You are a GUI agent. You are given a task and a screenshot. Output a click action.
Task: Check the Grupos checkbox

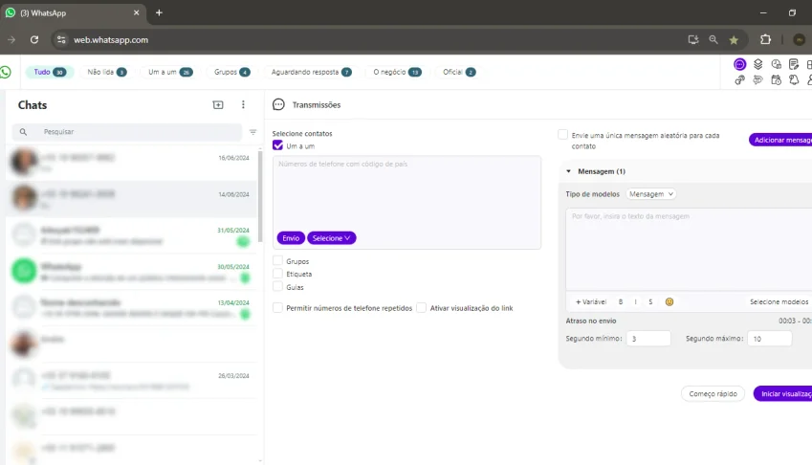[278, 261]
